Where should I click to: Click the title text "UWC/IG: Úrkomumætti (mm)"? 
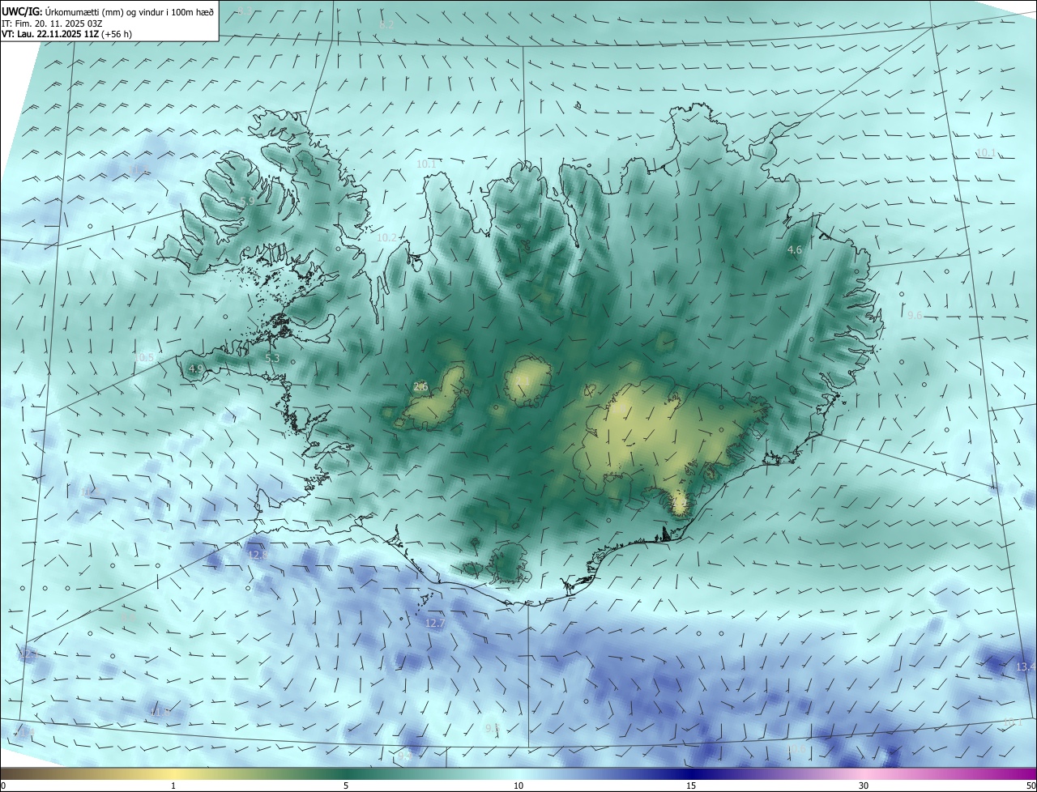coord(64,11)
